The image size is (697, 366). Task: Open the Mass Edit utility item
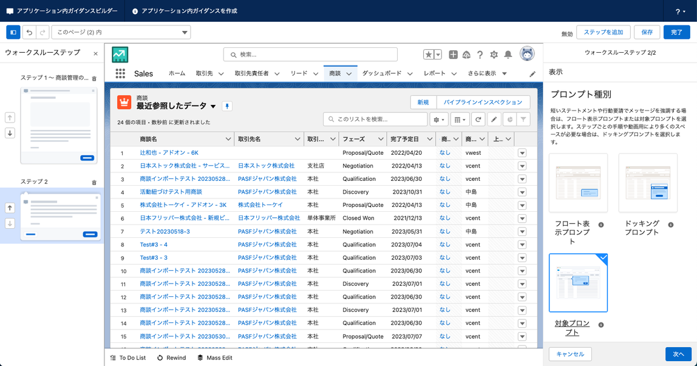[x=215, y=358]
